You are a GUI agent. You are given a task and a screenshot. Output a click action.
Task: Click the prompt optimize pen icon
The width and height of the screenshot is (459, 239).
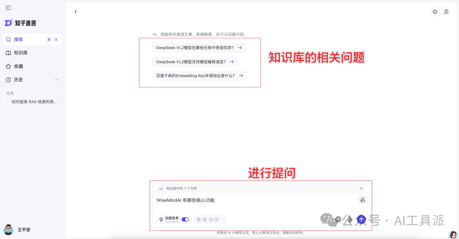[363, 200]
